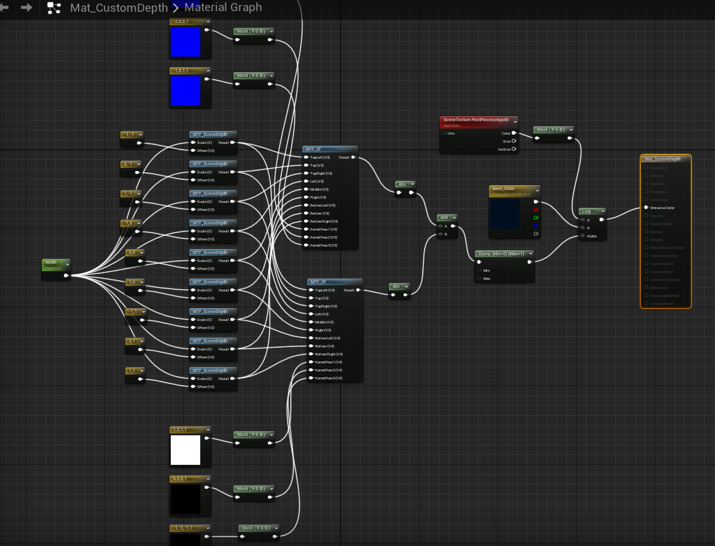715x546 pixels.
Task: Select the Material Graph breadcrumb
Action: (223, 7)
